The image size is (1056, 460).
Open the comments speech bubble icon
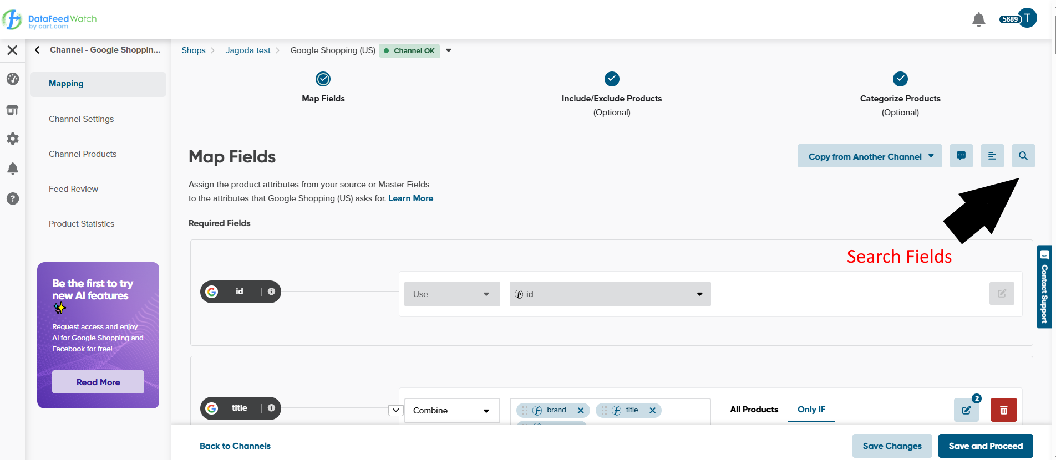[x=961, y=156]
